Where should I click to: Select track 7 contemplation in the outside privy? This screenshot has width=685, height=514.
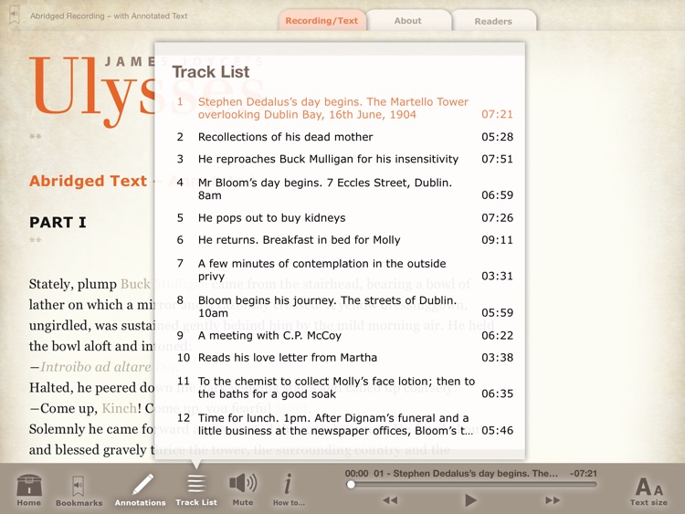(344, 270)
